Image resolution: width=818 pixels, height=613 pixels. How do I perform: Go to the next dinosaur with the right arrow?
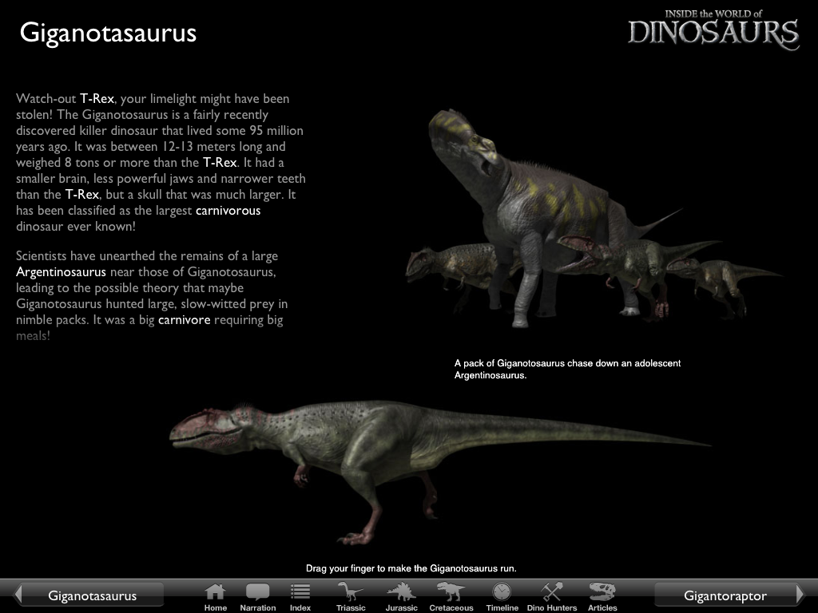point(800,594)
